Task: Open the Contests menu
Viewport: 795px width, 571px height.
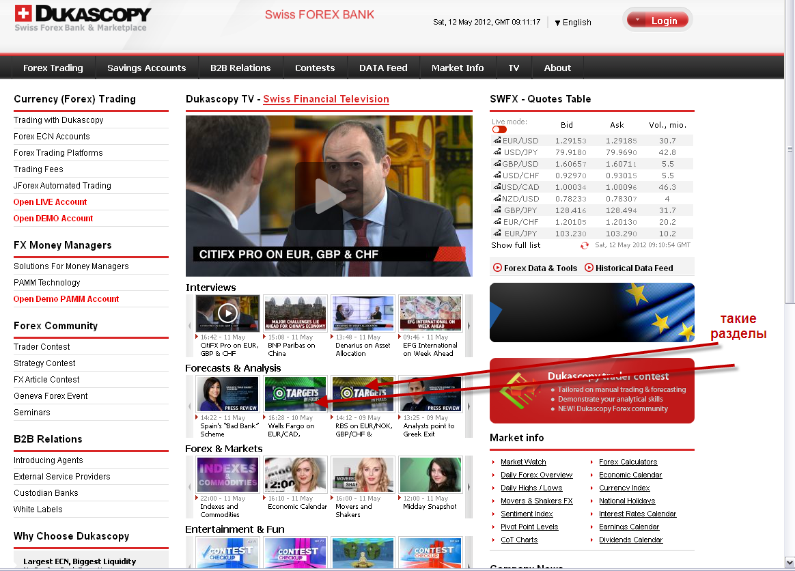Action: [x=315, y=68]
